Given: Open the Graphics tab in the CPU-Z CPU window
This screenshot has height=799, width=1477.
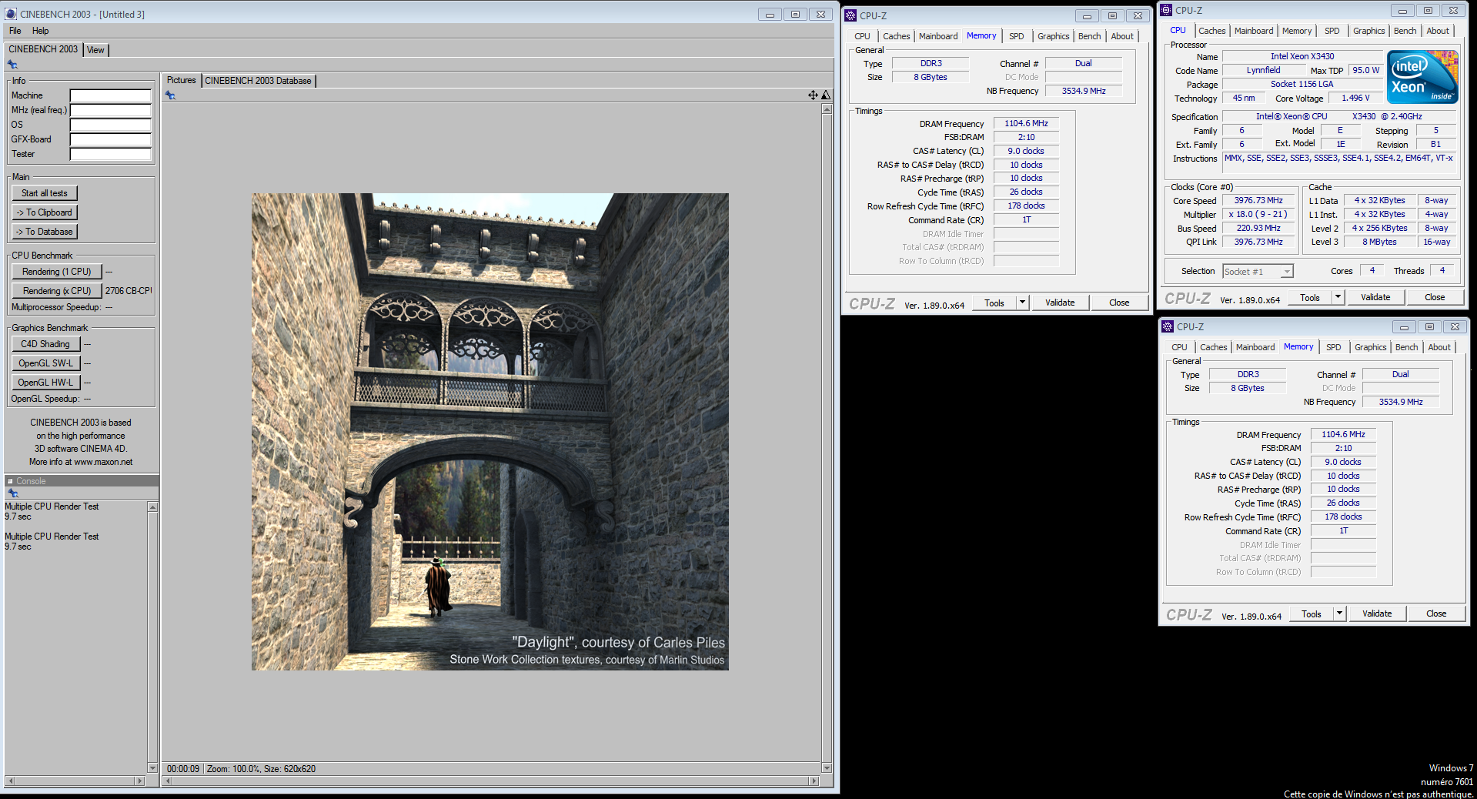Looking at the screenshot, I should coord(1369,31).
